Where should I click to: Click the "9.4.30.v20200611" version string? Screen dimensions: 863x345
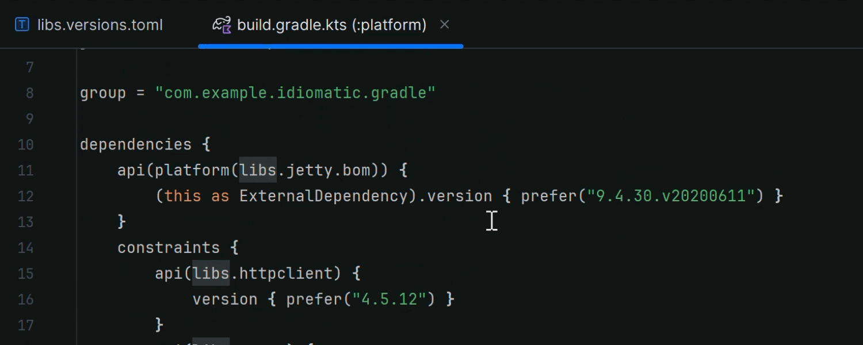pos(670,196)
